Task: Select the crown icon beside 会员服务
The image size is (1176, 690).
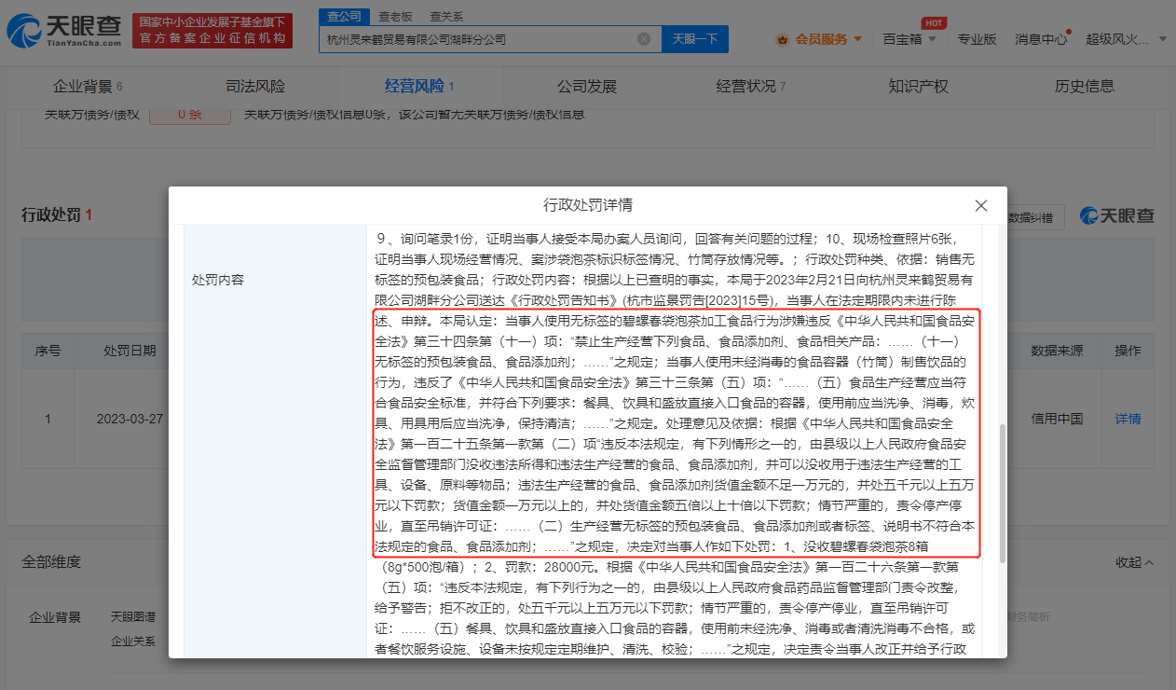Action: tap(781, 41)
